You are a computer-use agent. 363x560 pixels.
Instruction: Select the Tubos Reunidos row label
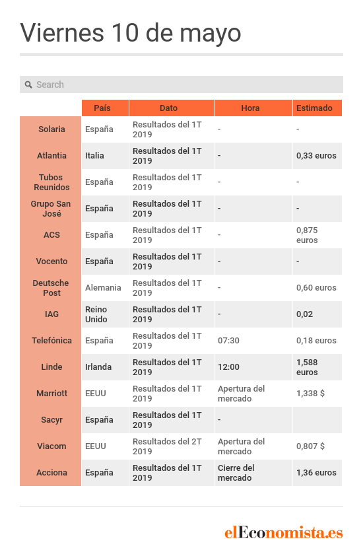51,182
